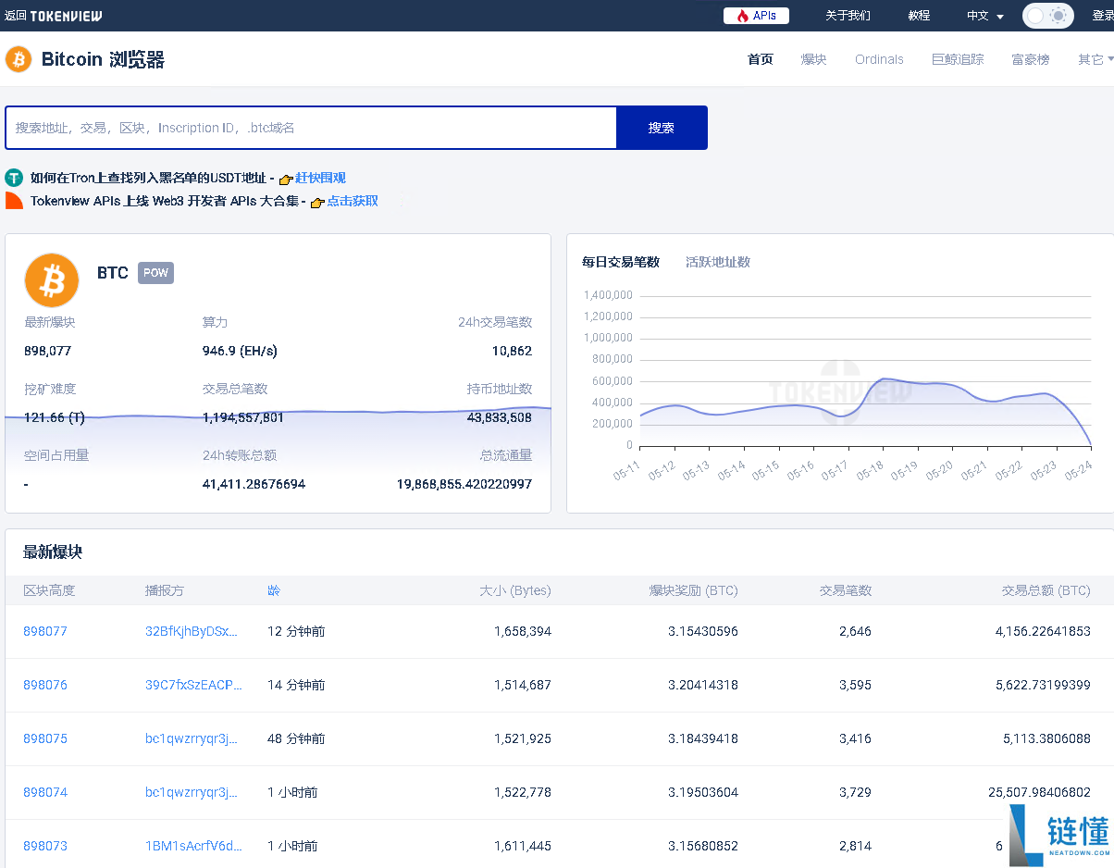This screenshot has width=1114, height=868.
Task: Select the 爆块 navigation tab
Action: [813, 59]
